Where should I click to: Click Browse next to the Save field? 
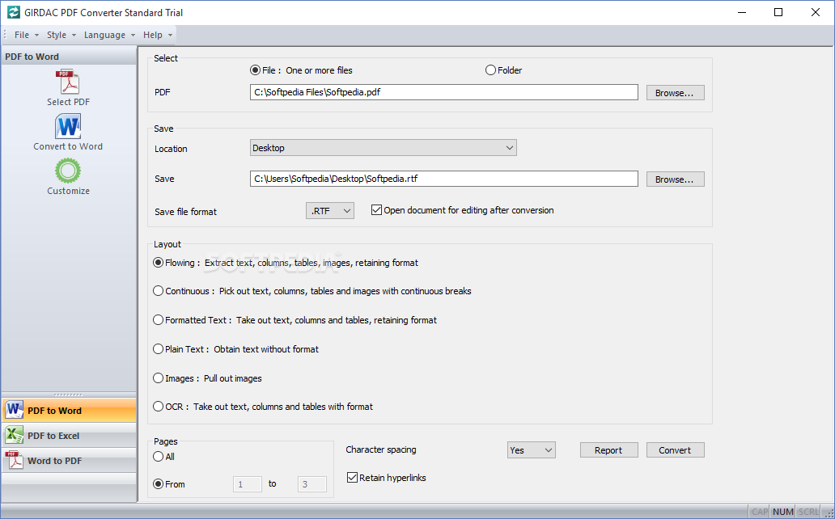click(676, 179)
